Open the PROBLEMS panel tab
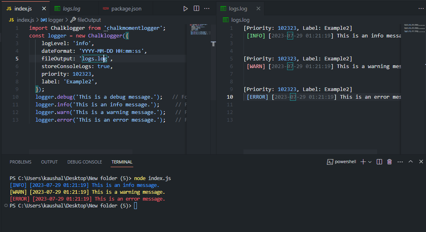The image size is (426, 232). [21, 162]
